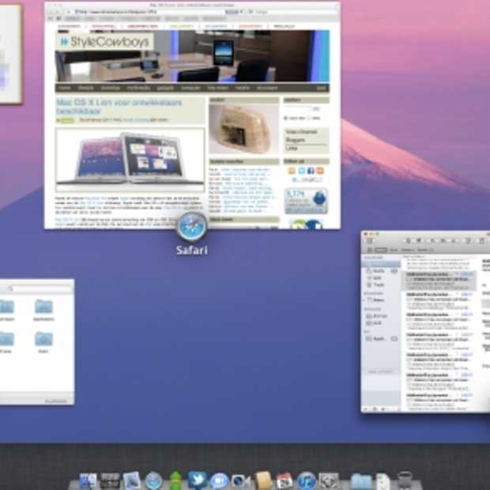
Task: Open Blogpers link in page sidebar
Action: (296, 140)
